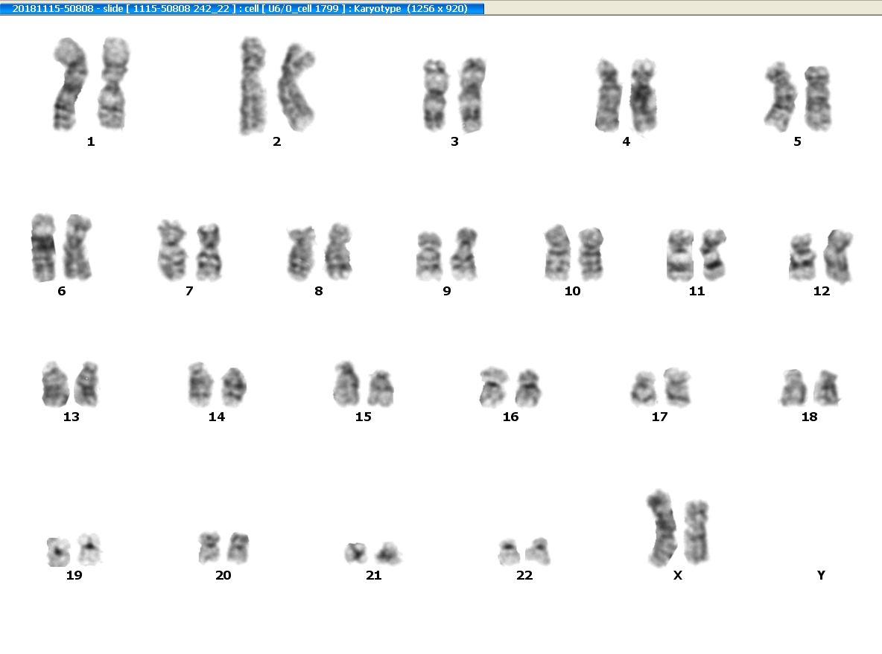Select the right chromosome 16 image
Screen dimensions: 882x654
(x=527, y=388)
